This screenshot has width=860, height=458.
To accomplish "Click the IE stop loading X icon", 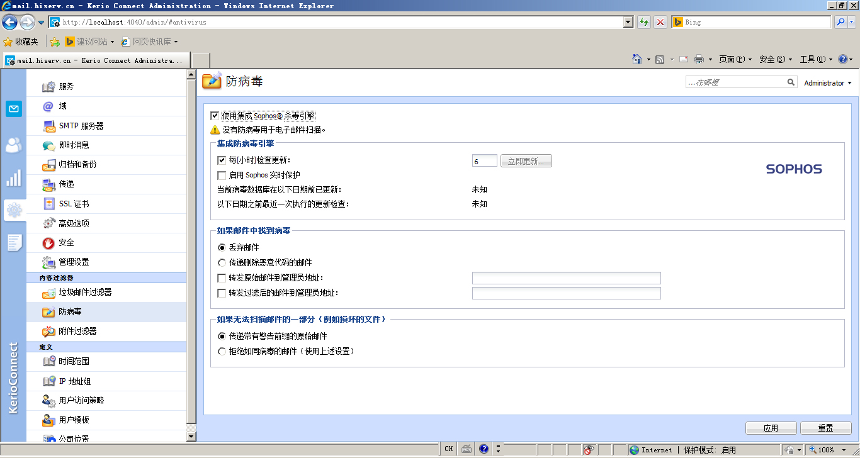I will (660, 22).
